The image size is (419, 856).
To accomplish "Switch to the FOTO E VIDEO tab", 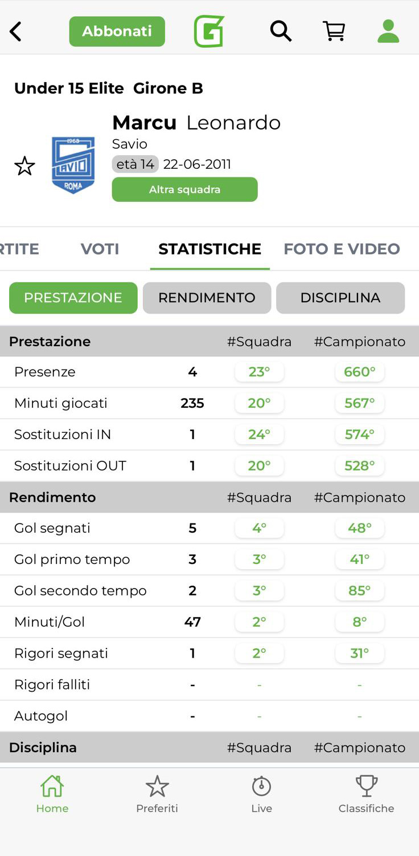I will (x=342, y=249).
